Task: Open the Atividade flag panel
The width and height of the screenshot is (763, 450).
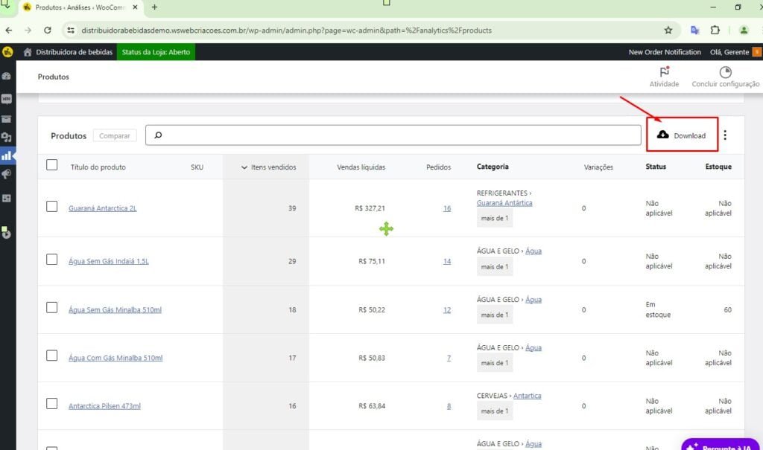Action: (x=664, y=77)
